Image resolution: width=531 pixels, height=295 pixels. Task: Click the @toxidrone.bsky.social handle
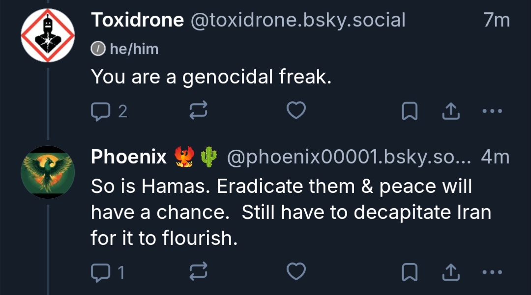297,20
